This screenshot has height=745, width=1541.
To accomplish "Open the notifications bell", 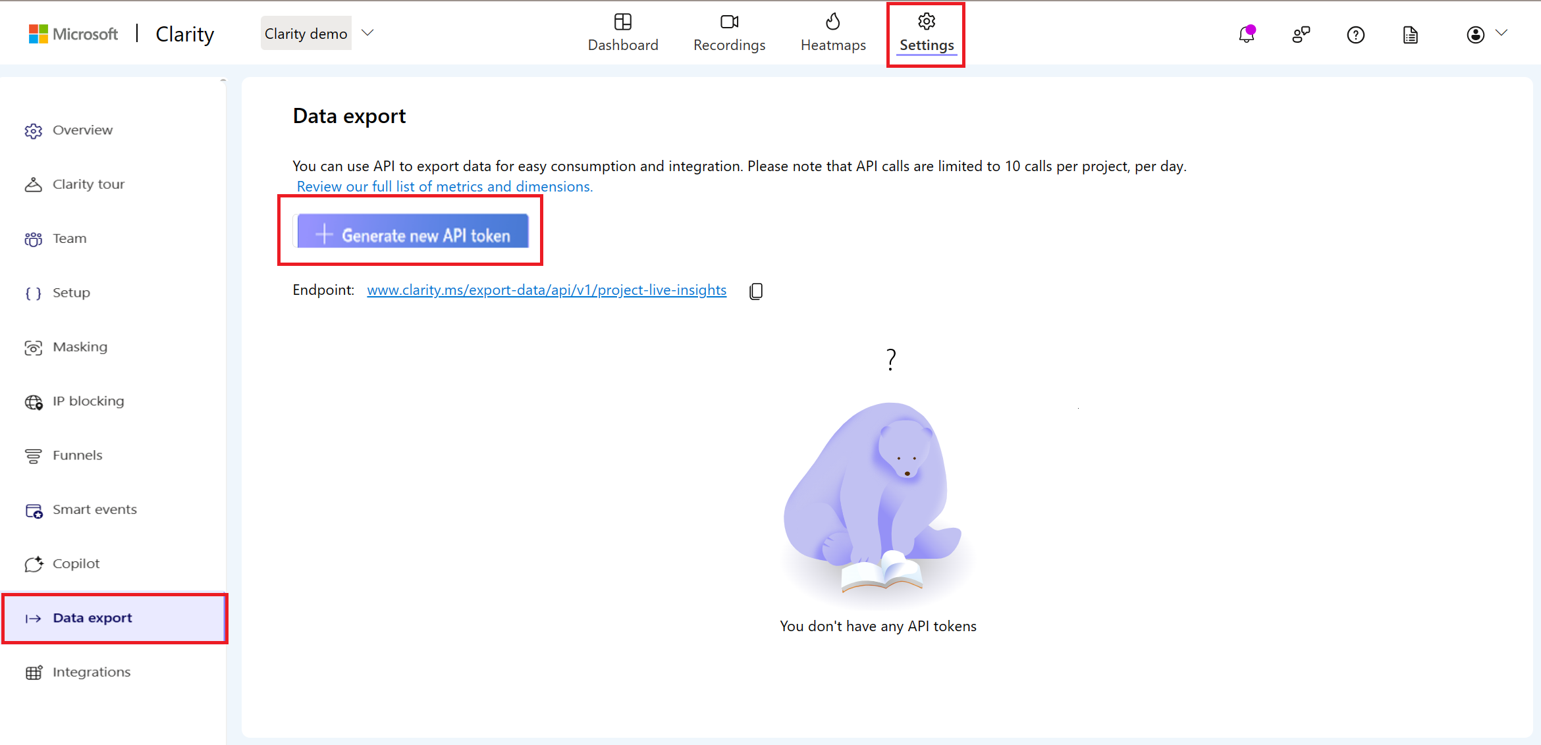I will [1247, 34].
